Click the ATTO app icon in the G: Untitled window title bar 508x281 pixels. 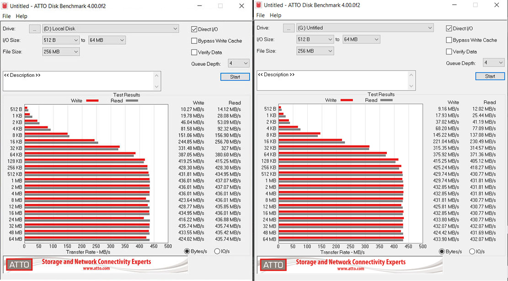(x=258, y=5)
